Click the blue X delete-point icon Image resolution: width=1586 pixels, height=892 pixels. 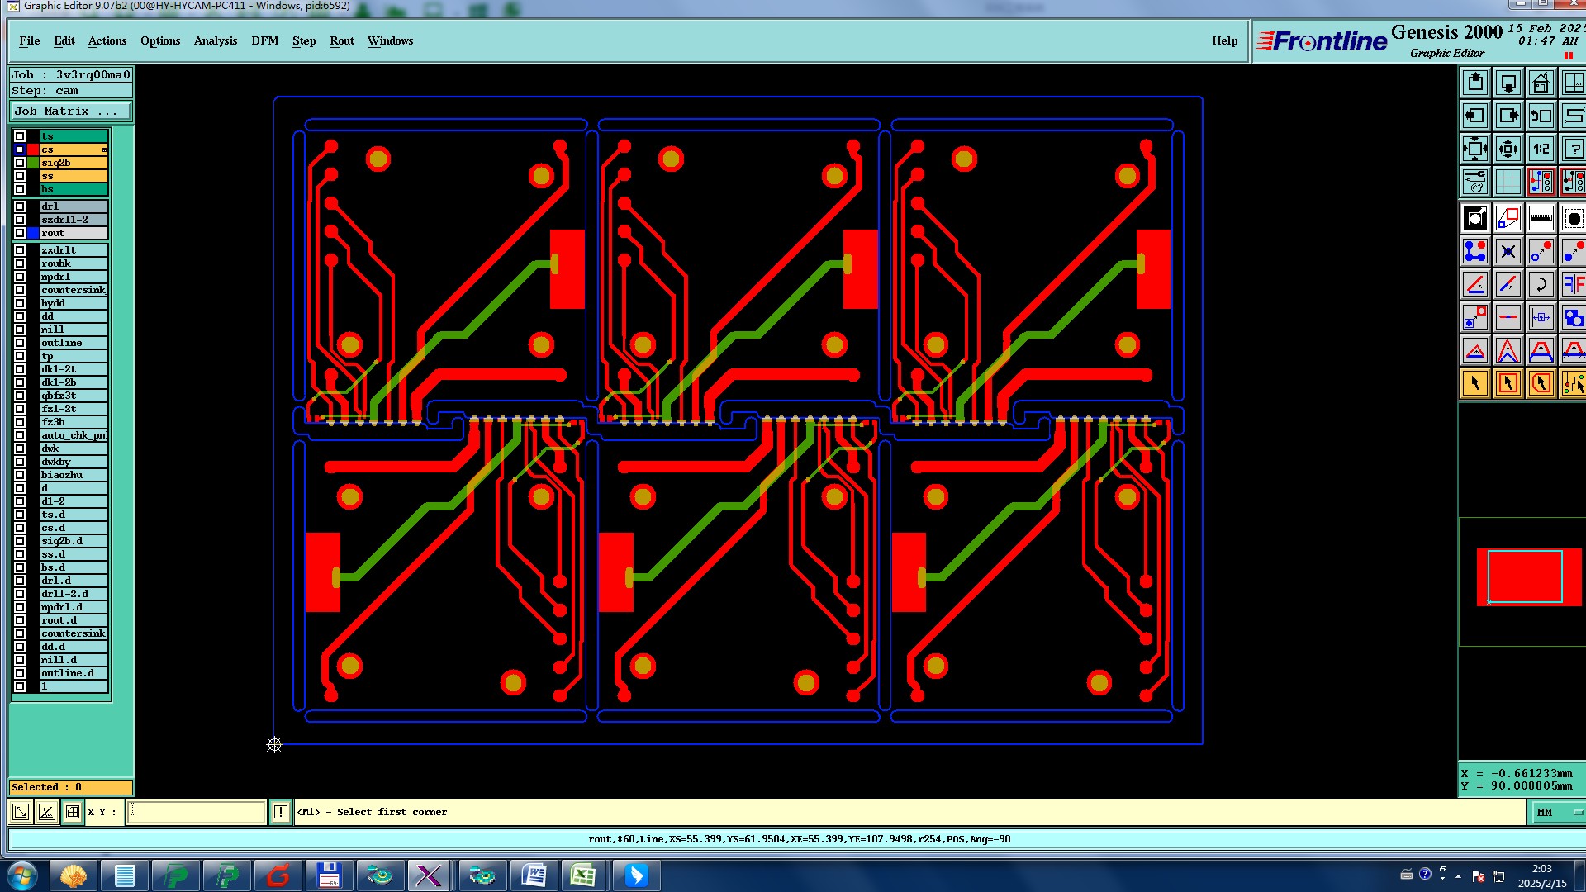1508,251
